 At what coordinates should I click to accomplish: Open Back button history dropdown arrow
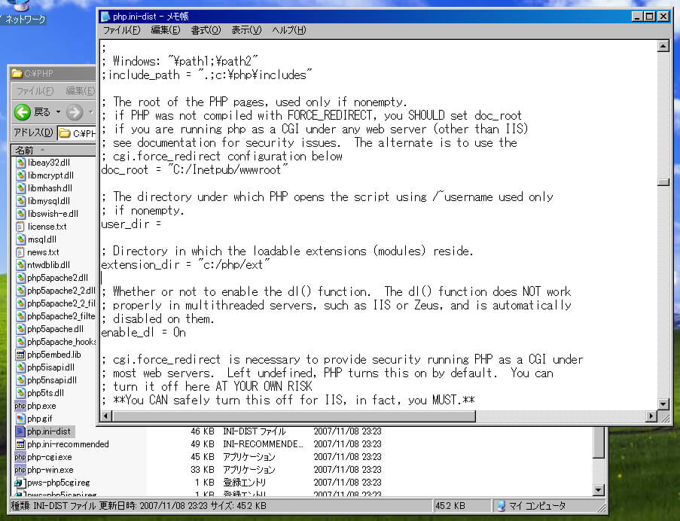pos(59,113)
